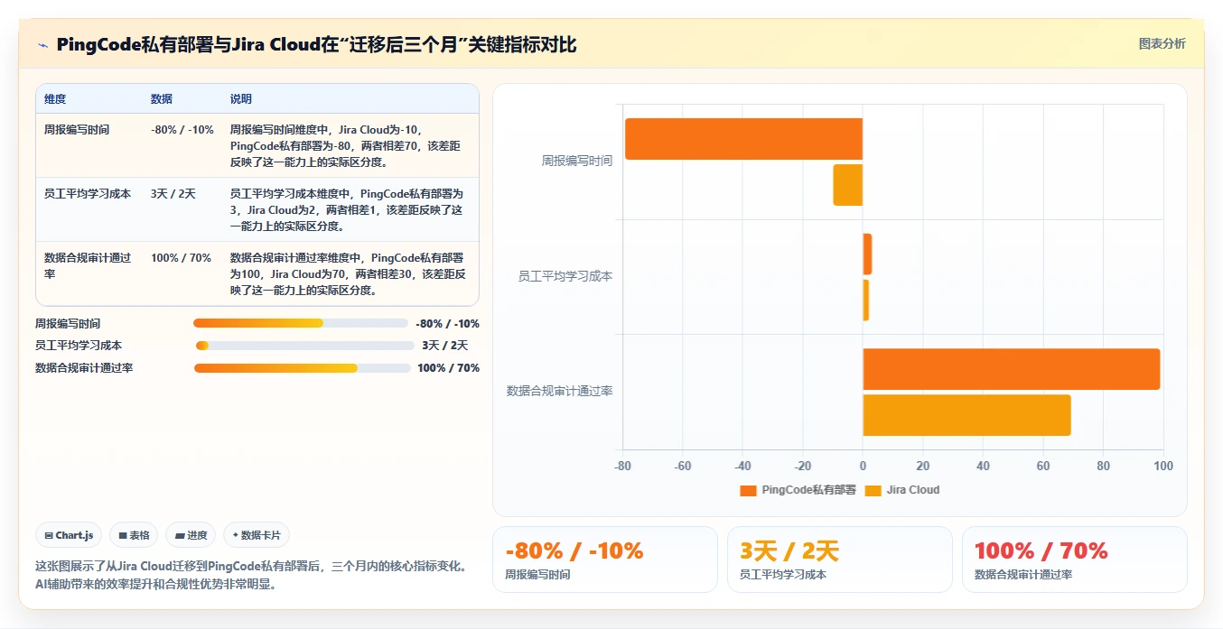Click the PingCode bar for 数据合规审计通过率
The image size is (1223, 629).
point(1012,369)
